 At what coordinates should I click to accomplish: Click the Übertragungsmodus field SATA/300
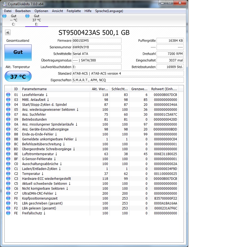click(x=97, y=60)
